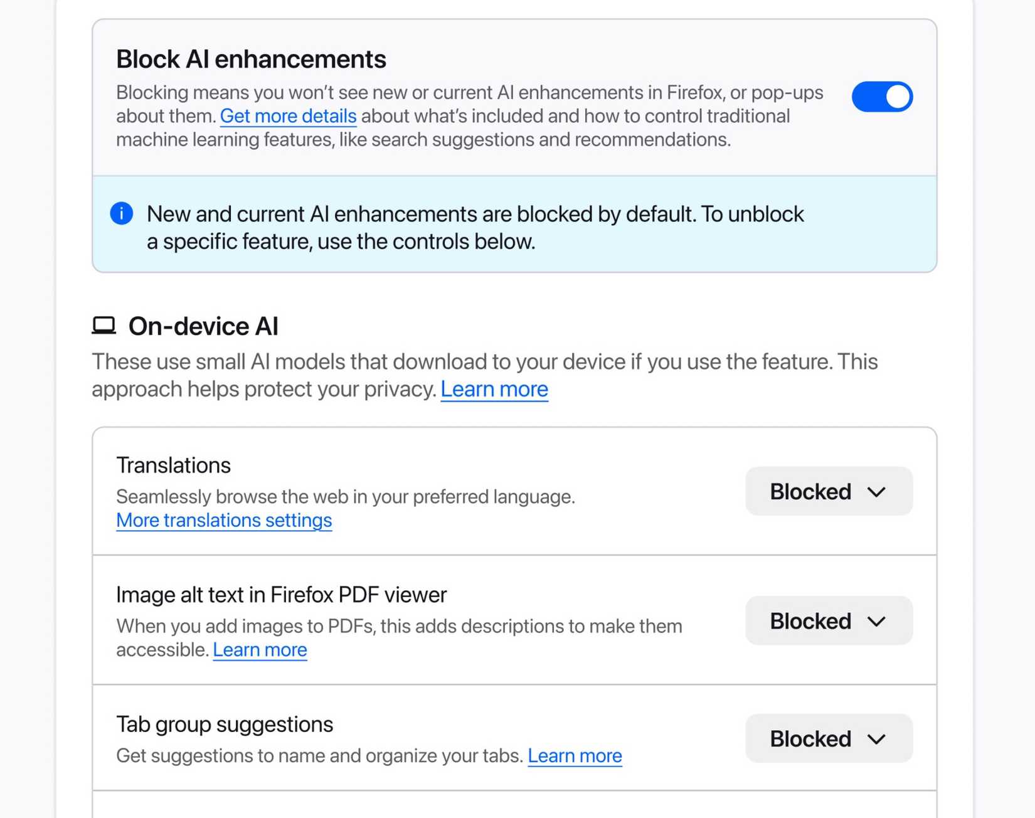This screenshot has width=1035, height=818.
Task: Open More translations settings link
Action: click(x=224, y=520)
